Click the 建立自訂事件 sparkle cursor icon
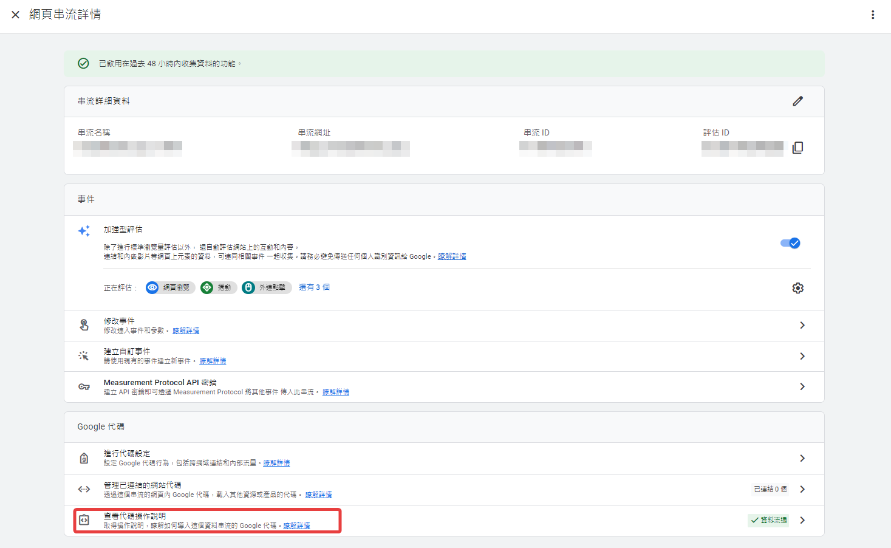The width and height of the screenshot is (891, 548). [x=84, y=356]
